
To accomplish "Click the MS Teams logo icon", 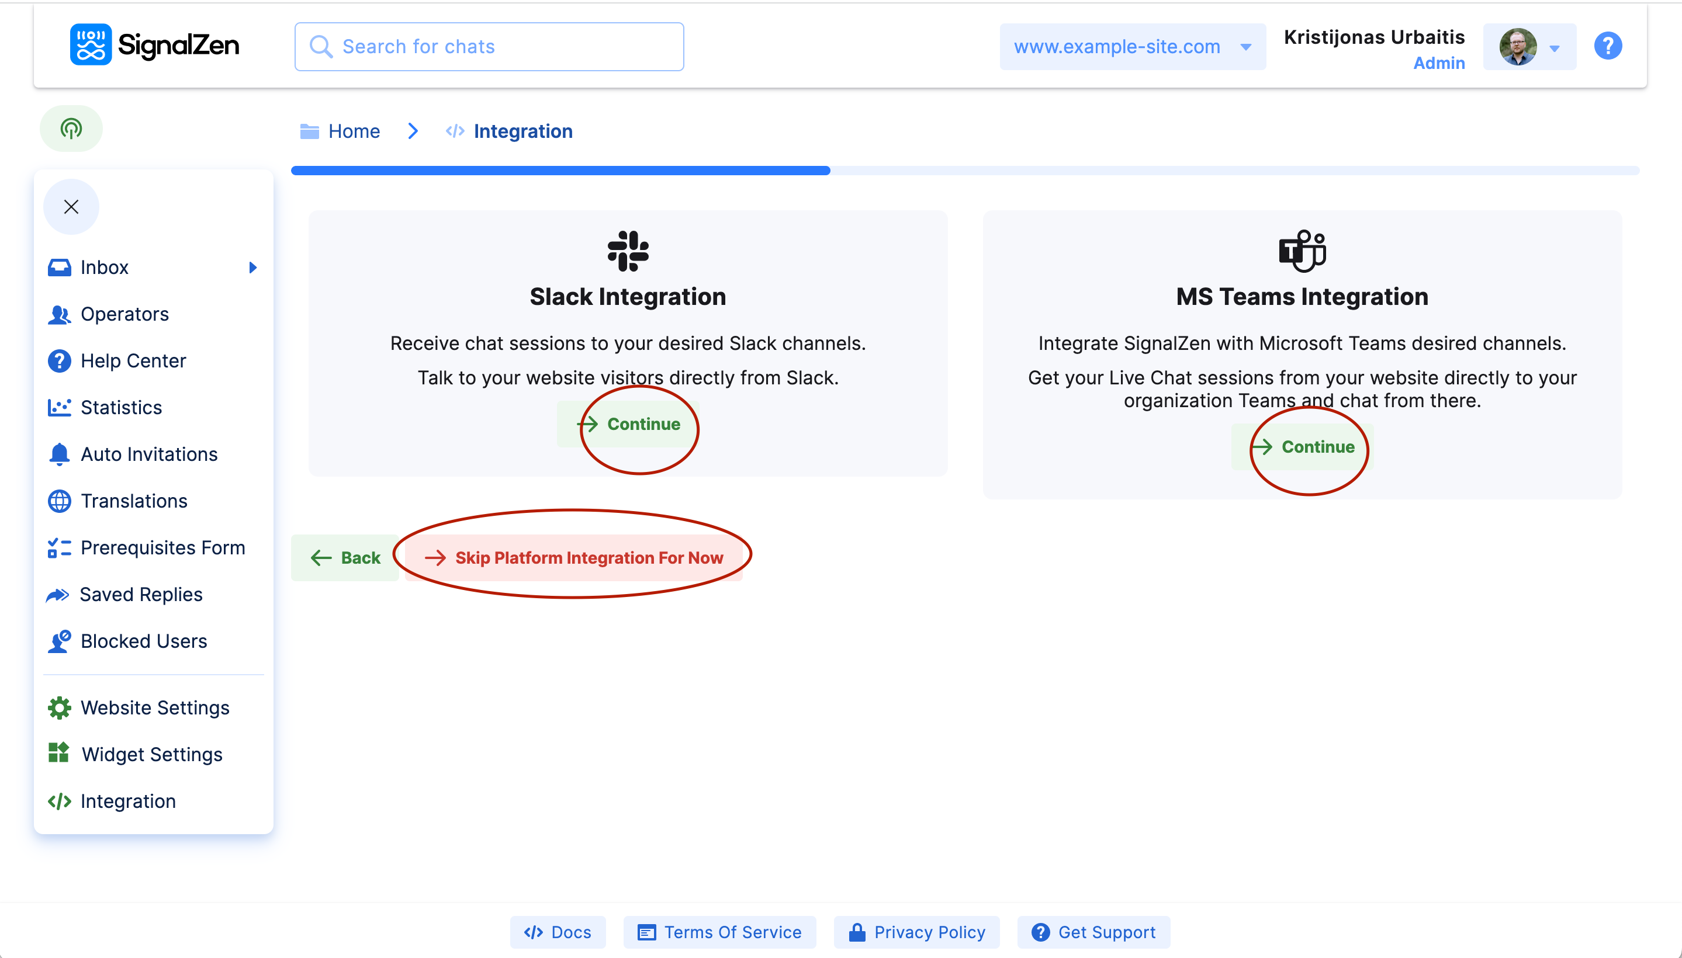I will coord(1302,251).
